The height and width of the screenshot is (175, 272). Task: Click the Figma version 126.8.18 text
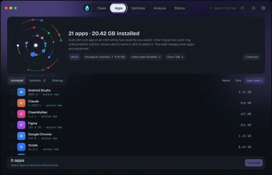coord(34,127)
